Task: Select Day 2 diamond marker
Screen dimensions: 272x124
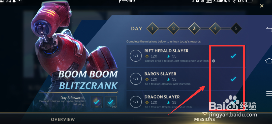Action: (173, 28)
